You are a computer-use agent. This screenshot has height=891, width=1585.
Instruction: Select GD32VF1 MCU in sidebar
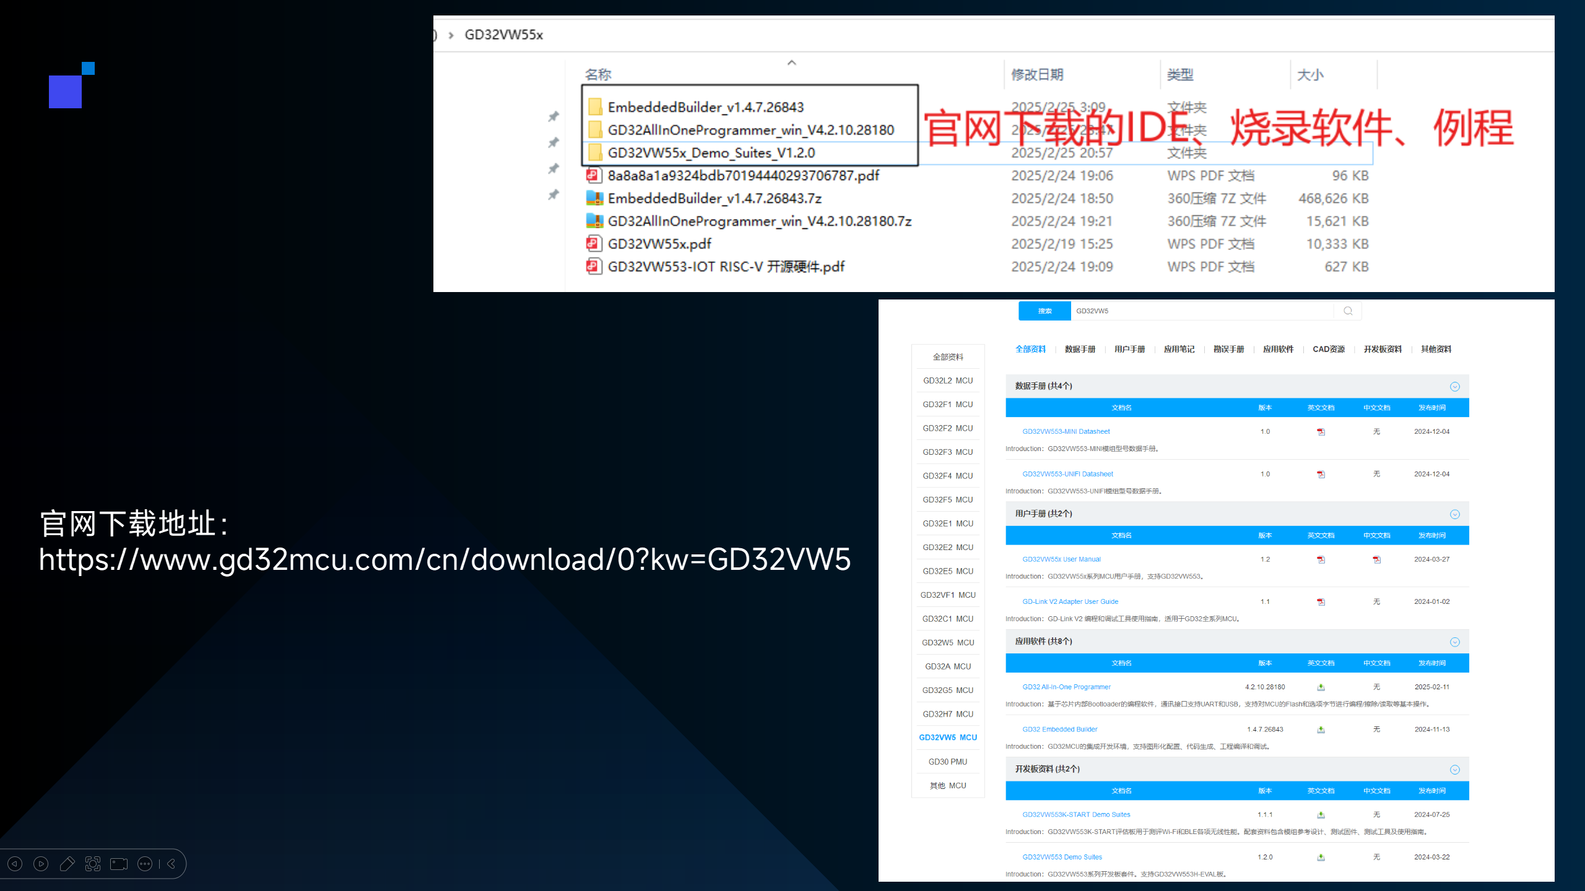[x=948, y=595]
